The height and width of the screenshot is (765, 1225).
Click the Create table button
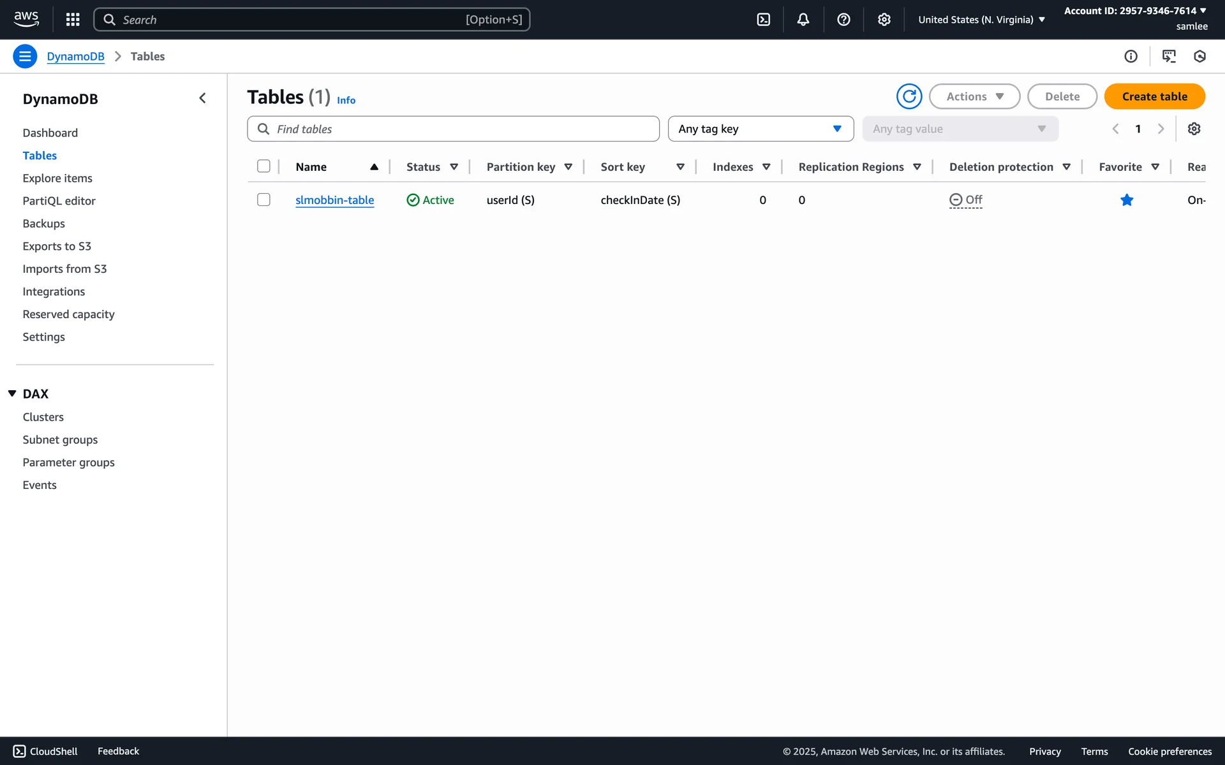coord(1154,96)
